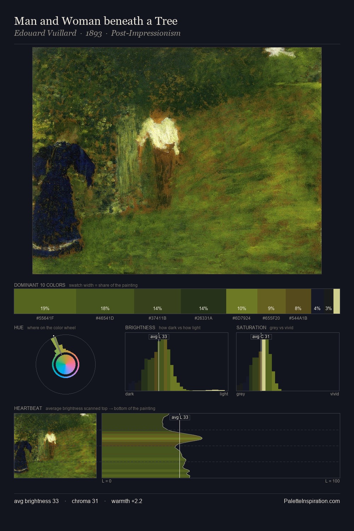Click the hue color wheel
Viewport: 354px width, 531px height.
(65, 364)
